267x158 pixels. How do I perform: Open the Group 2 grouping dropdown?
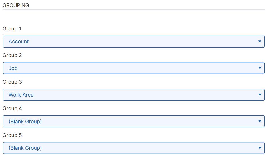click(x=133, y=68)
